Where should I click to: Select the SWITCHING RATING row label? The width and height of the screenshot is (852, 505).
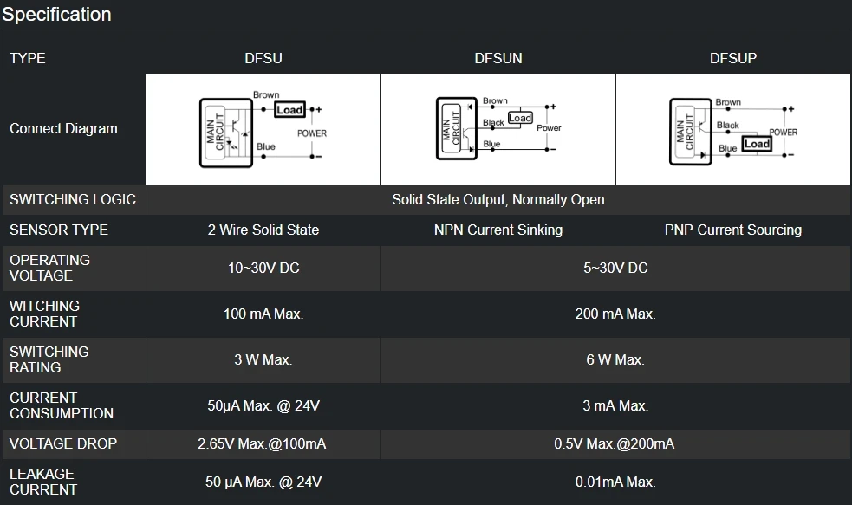coord(49,359)
